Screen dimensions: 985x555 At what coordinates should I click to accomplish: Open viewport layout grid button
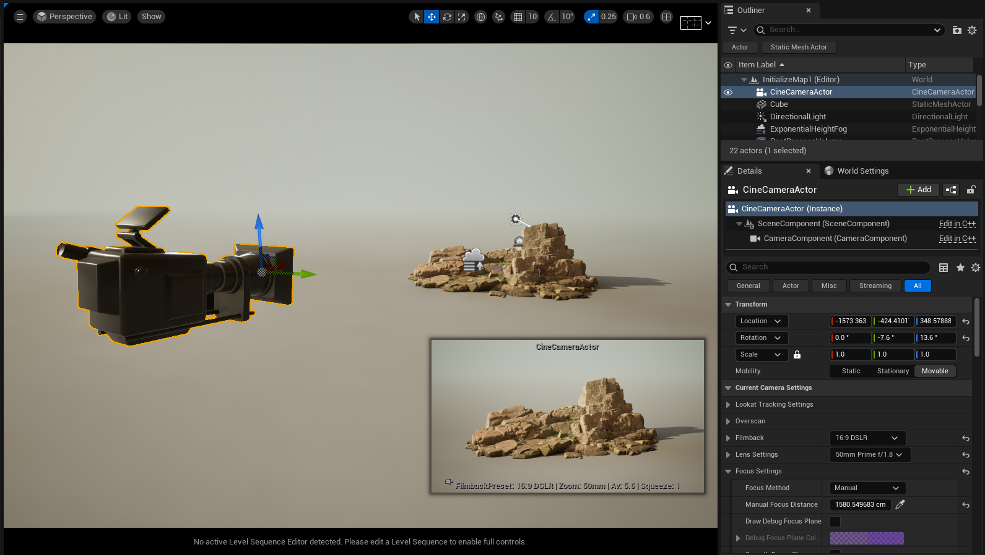pyautogui.click(x=666, y=17)
